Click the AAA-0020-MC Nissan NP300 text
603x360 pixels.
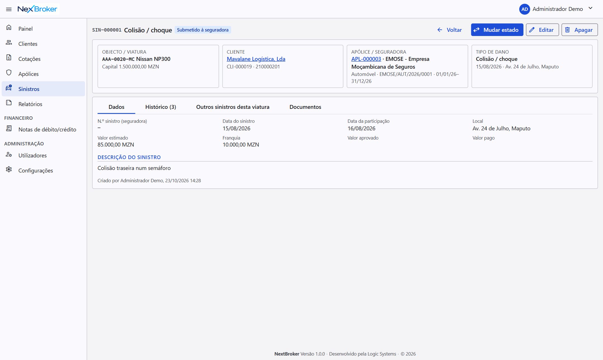tap(136, 59)
